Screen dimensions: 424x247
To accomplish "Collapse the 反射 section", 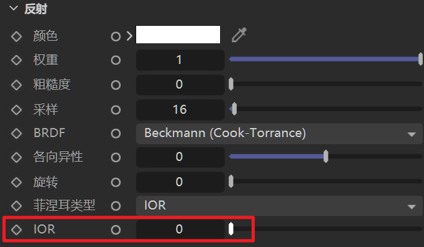I will click(14, 8).
